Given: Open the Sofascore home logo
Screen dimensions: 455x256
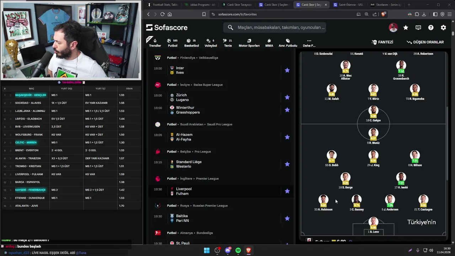Looking at the screenshot, I should [167, 27].
